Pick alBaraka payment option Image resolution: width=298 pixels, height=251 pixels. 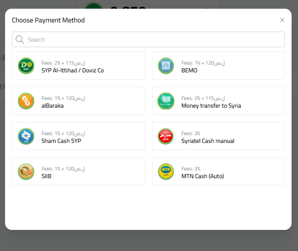(x=78, y=101)
